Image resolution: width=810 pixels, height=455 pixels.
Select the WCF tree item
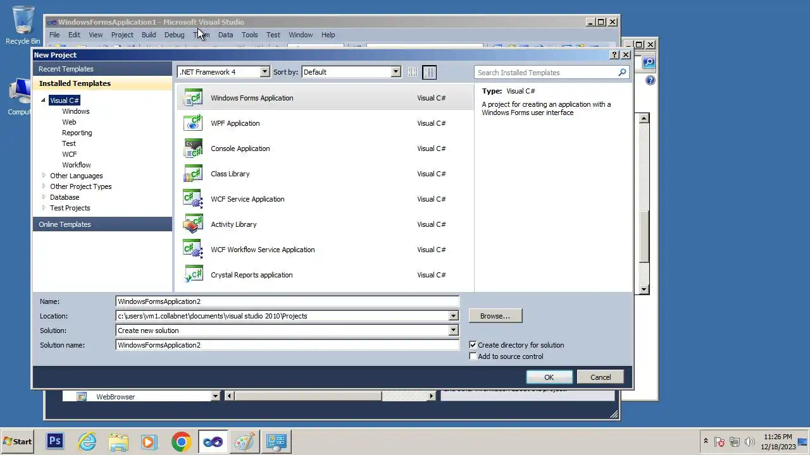(x=70, y=154)
